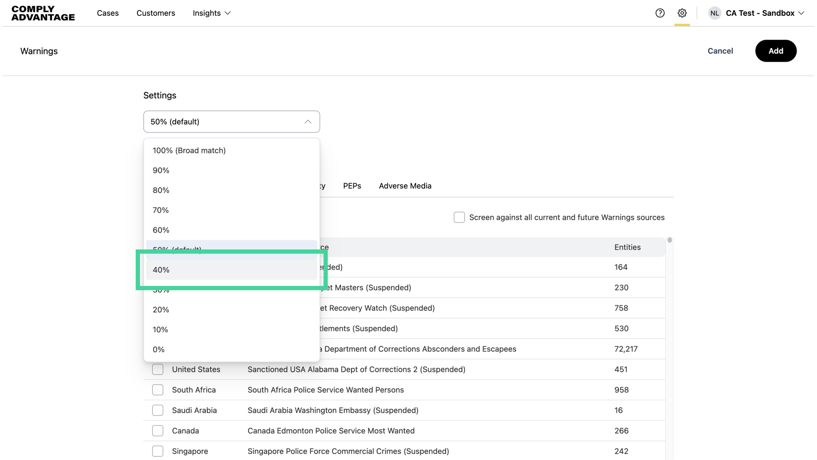Open the Adverse Media tab
This screenshot has width=817, height=460.
[x=405, y=186]
